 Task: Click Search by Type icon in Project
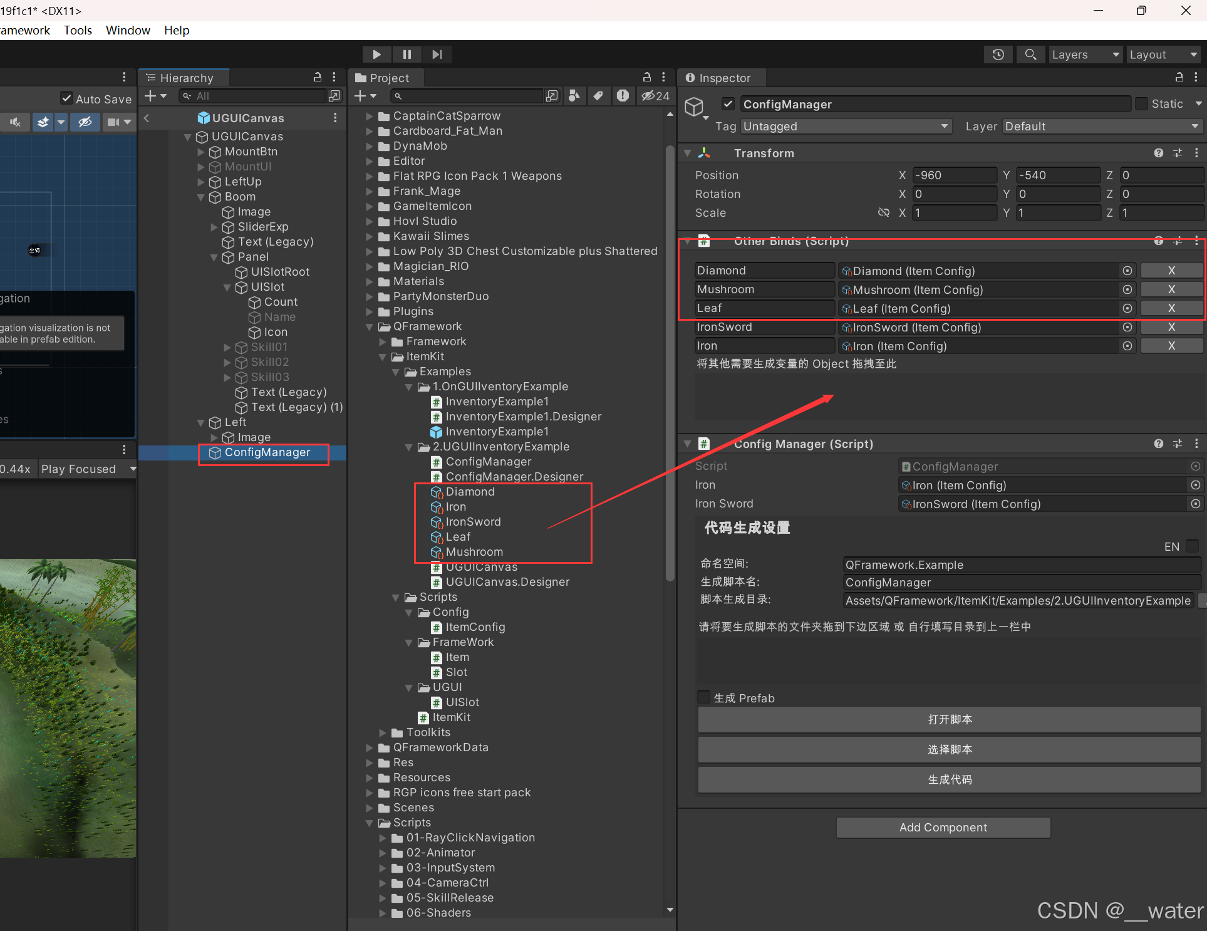pos(574,96)
